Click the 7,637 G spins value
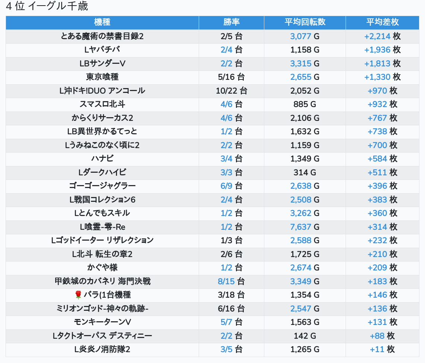425x363 pixels. 305,227
